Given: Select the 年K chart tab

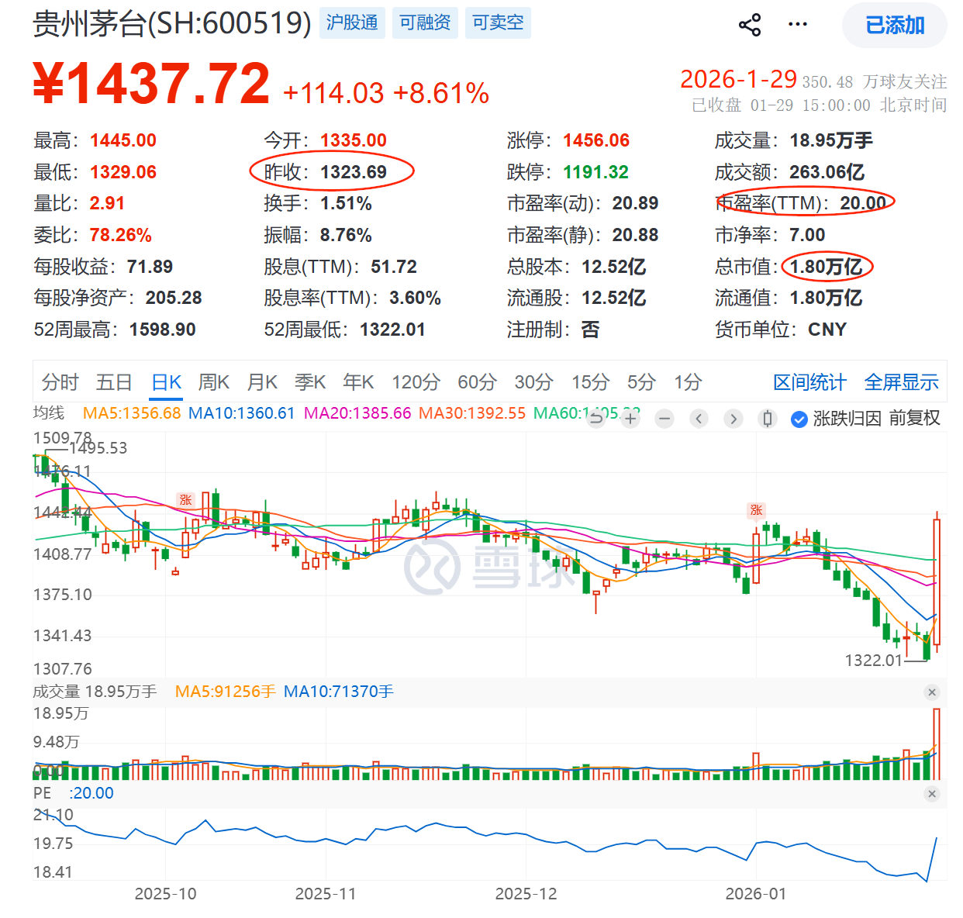Looking at the screenshot, I should 358,382.
